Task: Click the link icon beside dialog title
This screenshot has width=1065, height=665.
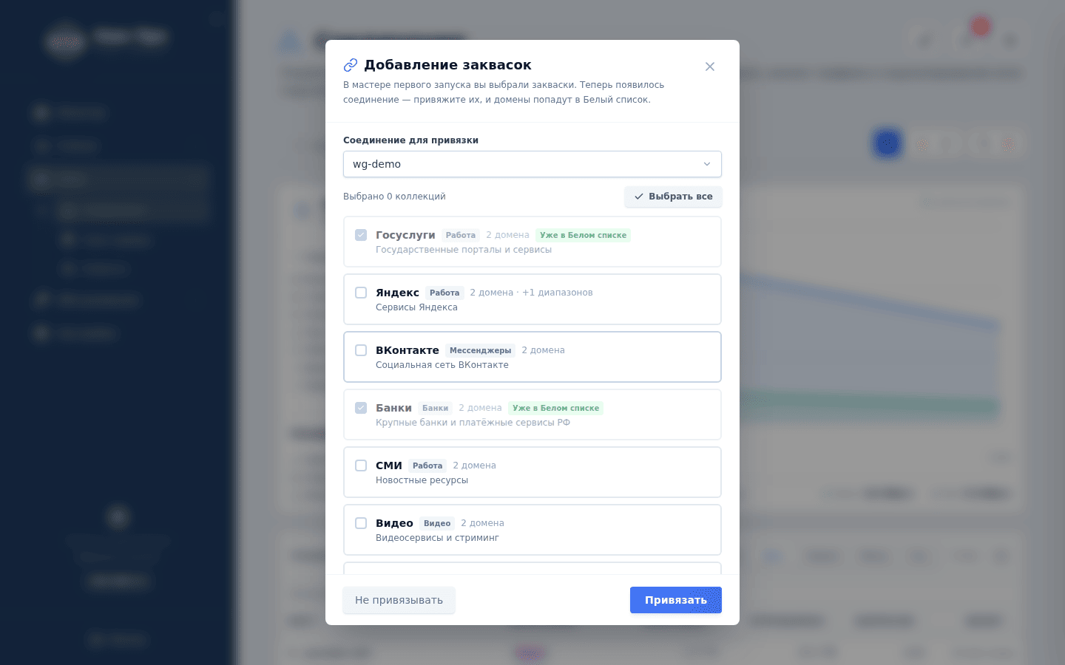Action: (x=351, y=65)
